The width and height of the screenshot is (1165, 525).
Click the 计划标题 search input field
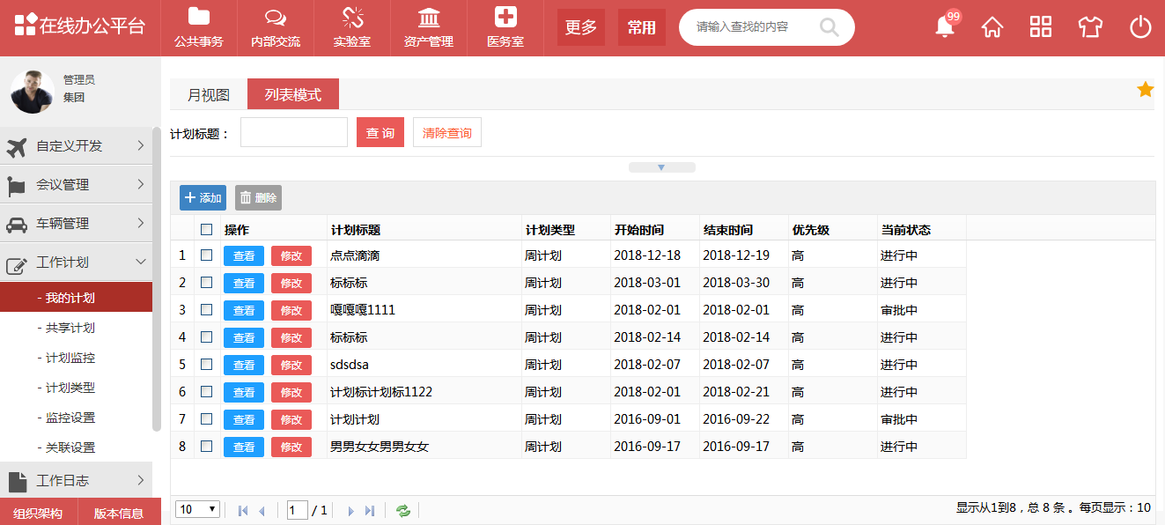pyautogui.click(x=294, y=133)
